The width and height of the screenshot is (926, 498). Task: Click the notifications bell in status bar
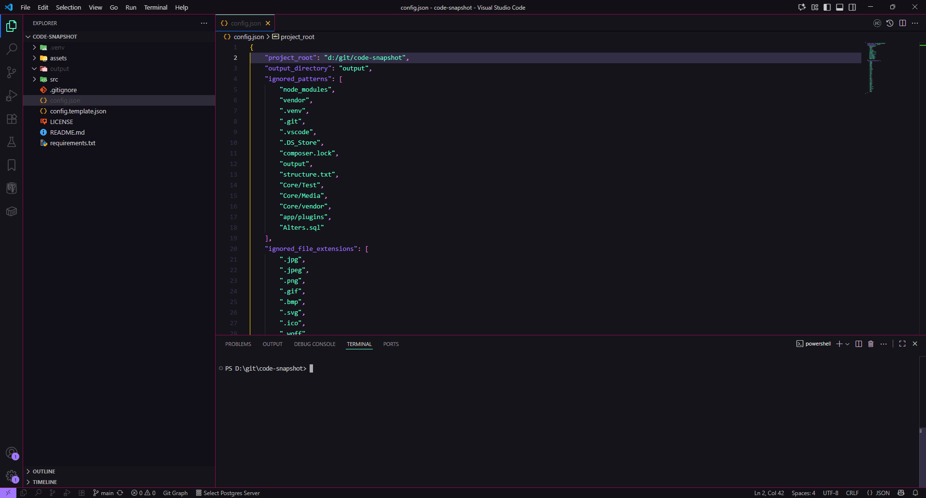pyautogui.click(x=915, y=493)
